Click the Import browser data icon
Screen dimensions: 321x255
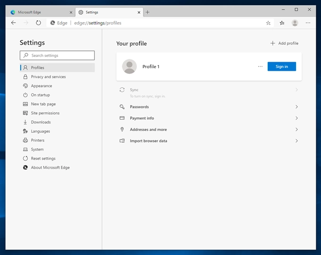[x=122, y=140]
